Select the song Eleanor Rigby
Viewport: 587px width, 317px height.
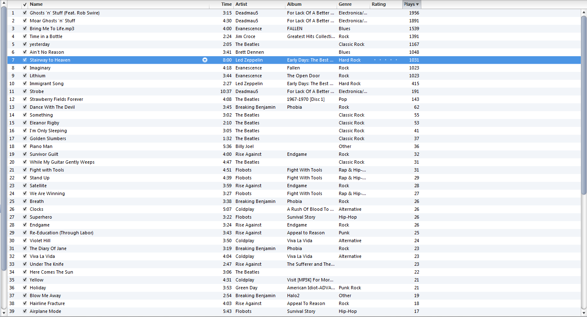point(44,123)
